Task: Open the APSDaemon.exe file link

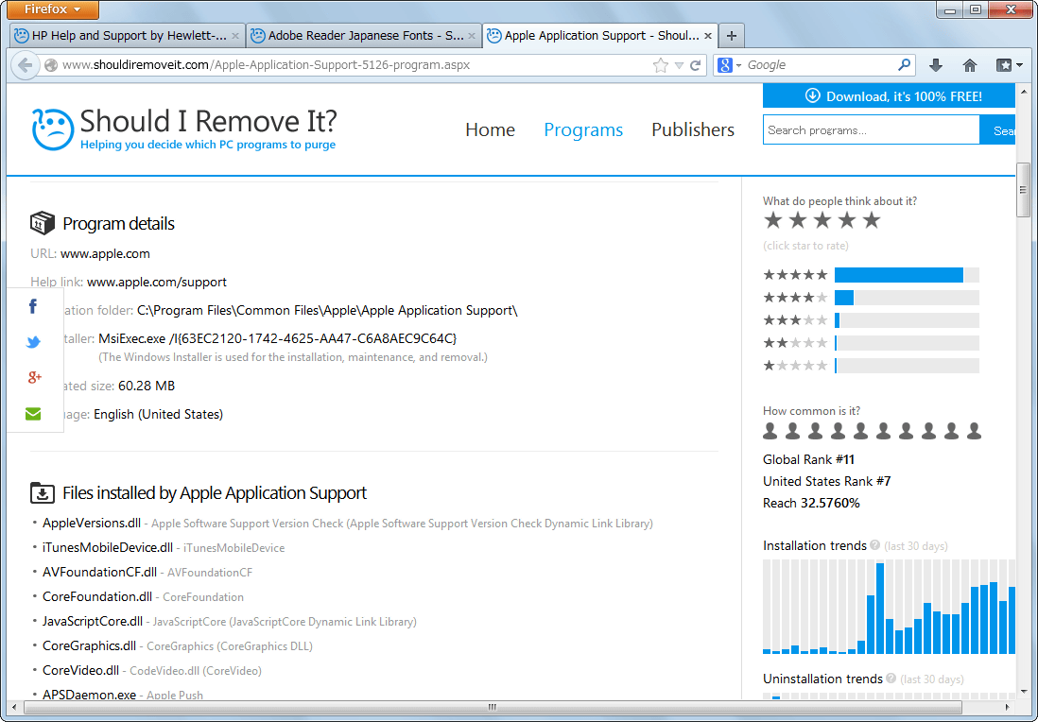Action: pyautogui.click(x=90, y=695)
